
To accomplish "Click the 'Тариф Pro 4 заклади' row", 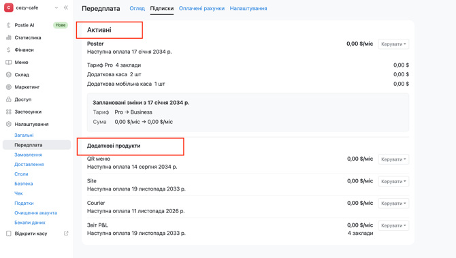I will tap(248, 65).
